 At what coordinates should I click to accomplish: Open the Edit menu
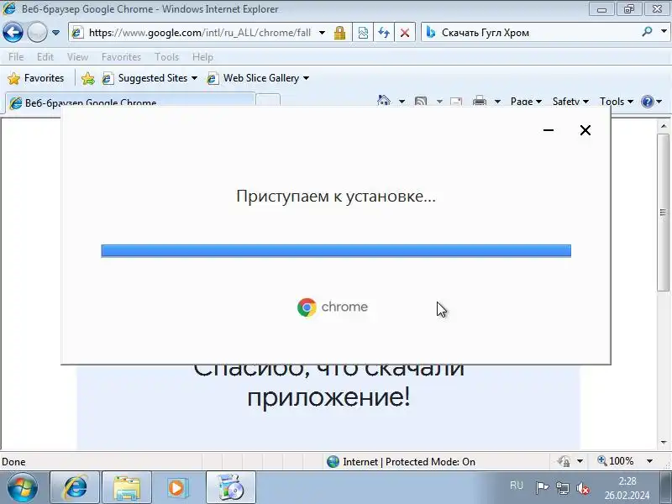pos(45,56)
